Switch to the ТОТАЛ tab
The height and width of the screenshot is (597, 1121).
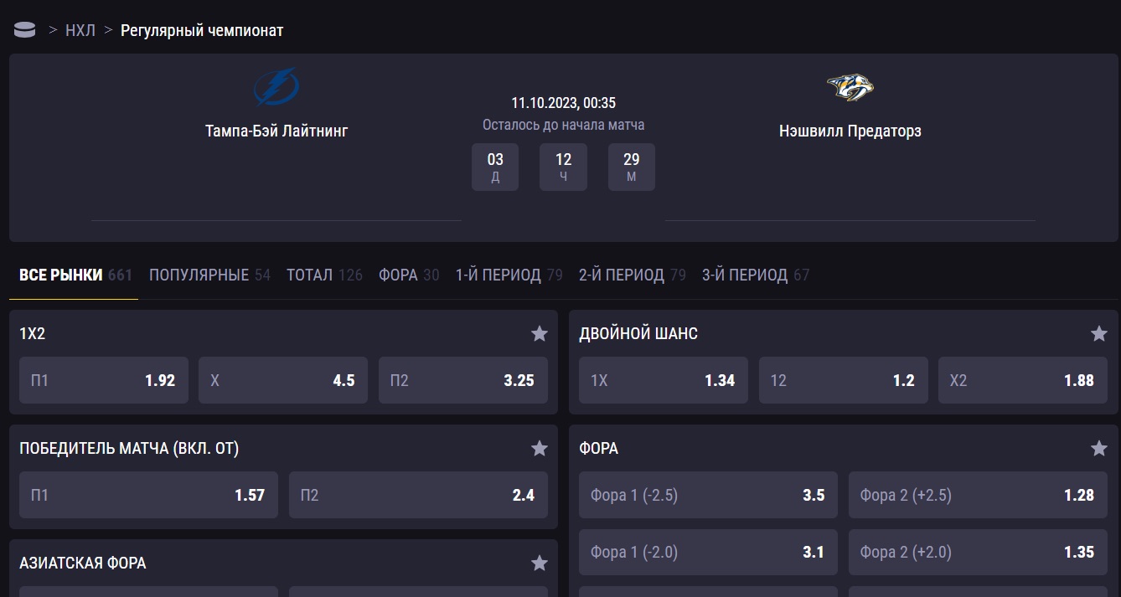(x=324, y=275)
